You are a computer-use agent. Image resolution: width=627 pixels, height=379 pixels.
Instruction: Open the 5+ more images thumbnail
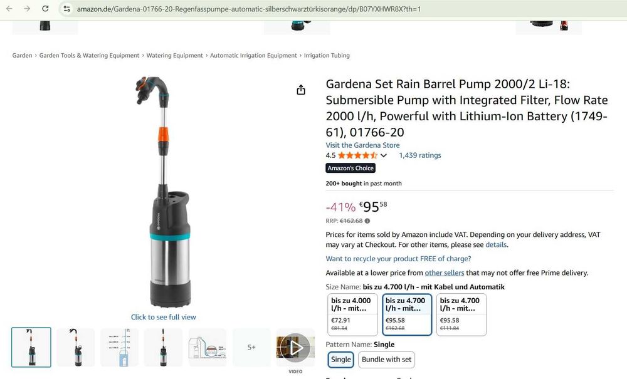coord(251,348)
